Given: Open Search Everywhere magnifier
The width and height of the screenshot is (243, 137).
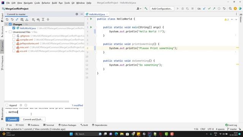Looking at the screenshot, I should tap(230, 9).
